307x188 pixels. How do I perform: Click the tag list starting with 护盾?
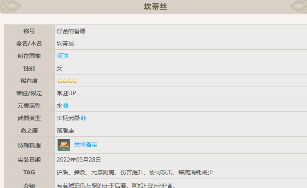pos(135,172)
